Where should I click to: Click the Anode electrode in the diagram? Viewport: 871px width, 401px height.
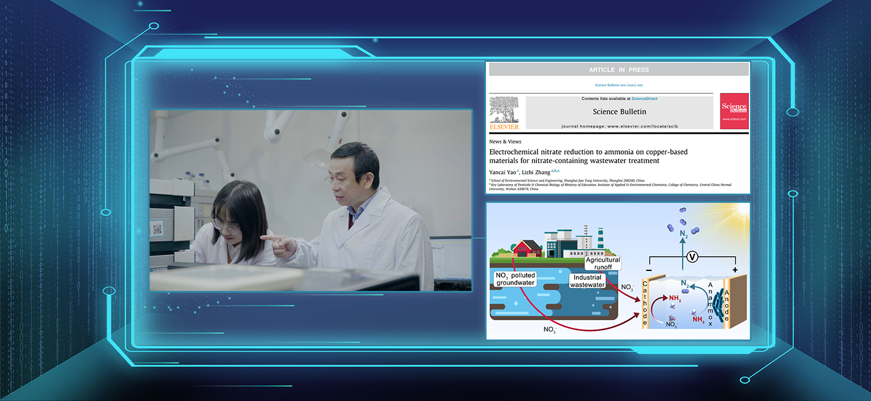(x=728, y=302)
